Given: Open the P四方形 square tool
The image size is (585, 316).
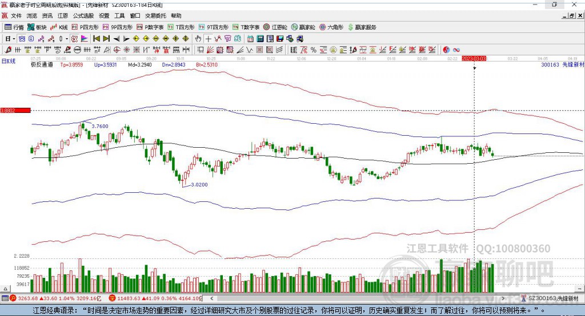Looking at the screenshot, I should 85,27.
